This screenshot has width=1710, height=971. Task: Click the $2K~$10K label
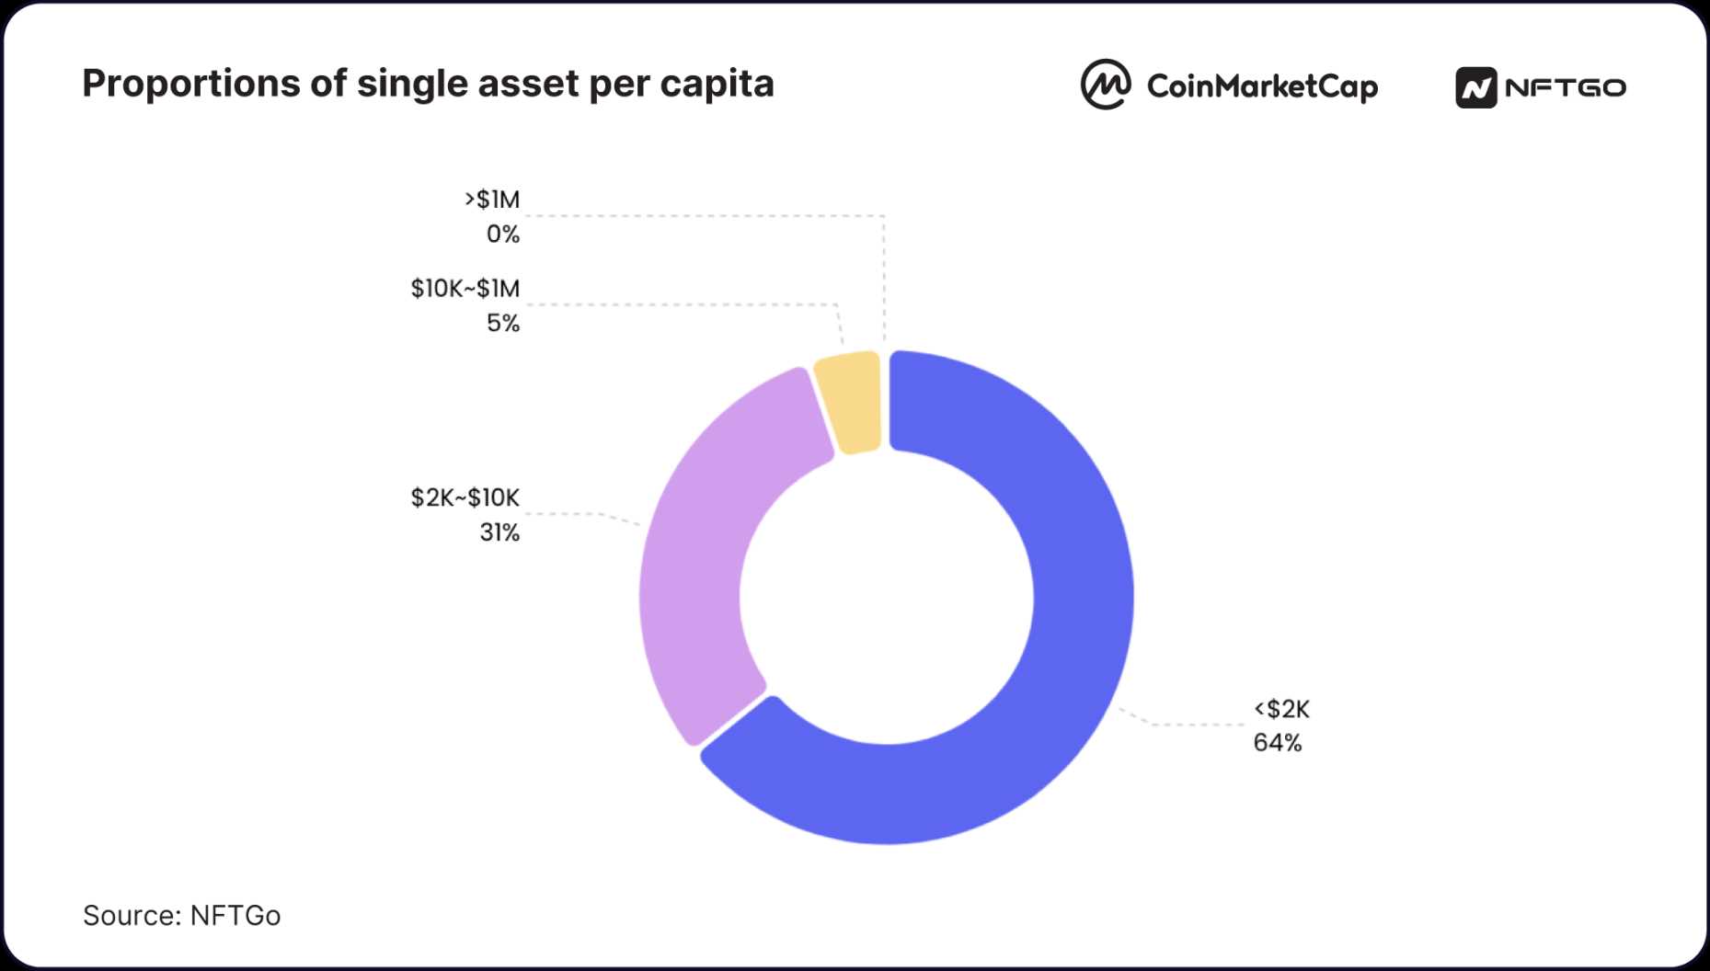pyautogui.click(x=465, y=498)
